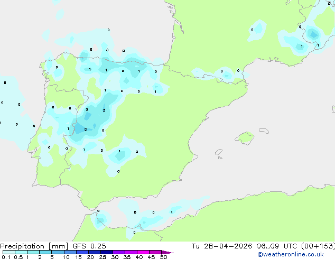This screenshot has height=259, width=335.
Task: Click the '06..09 UTC' time range text
Action: (277, 246)
